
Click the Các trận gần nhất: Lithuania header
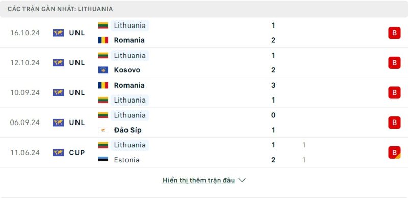tap(60, 9)
